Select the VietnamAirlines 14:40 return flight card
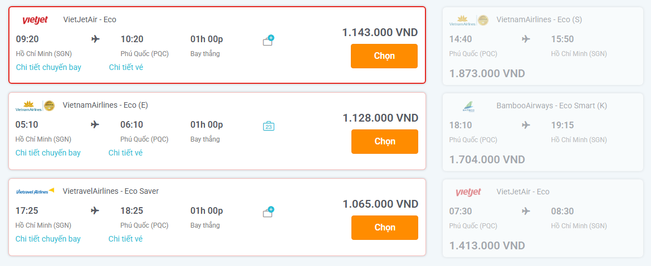 542,46
